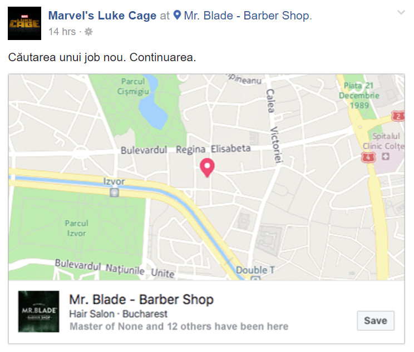The height and width of the screenshot is (352, 414).
Task: Click the post privacy gear icon
Action: [x=88, y=32]
